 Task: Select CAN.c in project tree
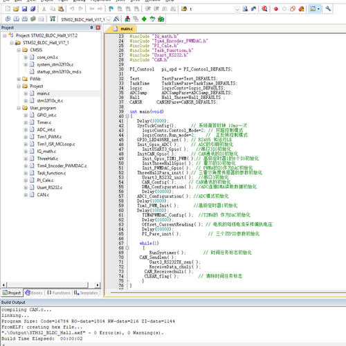(x=43, y=194)
